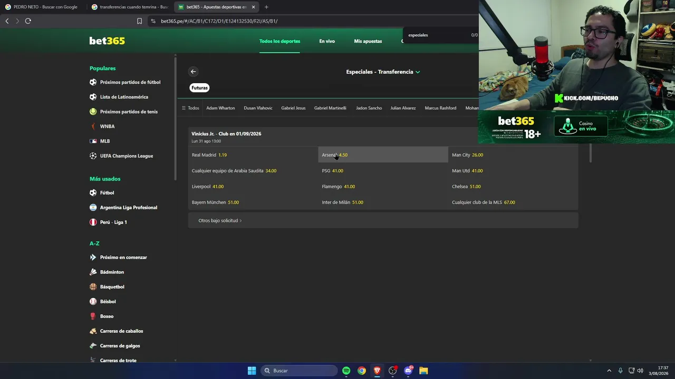This screenshot has width=675, height=379.
Task: Select the Dusan Vlahovic tab
Action: 258,108
